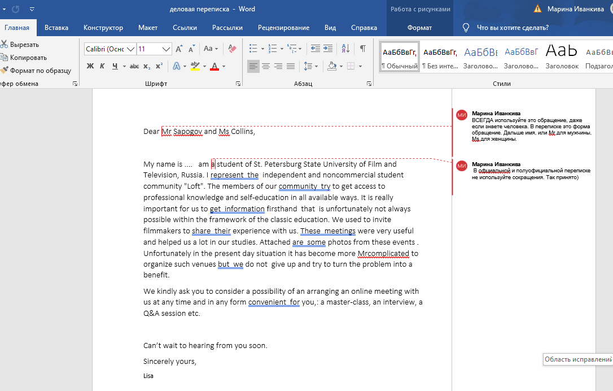
Task: Open the Формат picture tools tab
Action: 419,28
